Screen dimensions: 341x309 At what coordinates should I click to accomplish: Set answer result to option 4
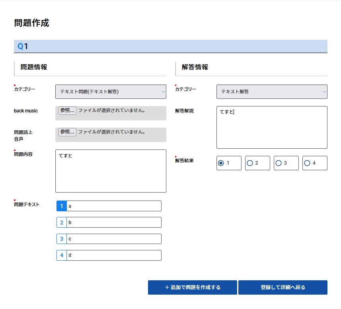307,163
